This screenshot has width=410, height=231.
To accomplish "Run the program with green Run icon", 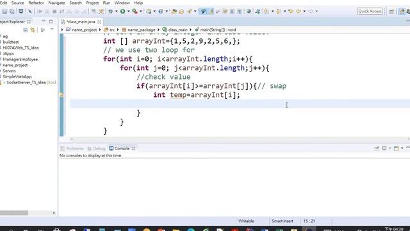I will tap(122, 12).
